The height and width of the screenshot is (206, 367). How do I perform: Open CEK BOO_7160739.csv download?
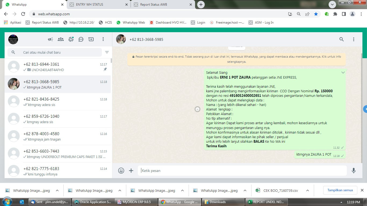(x=278, y=190)
